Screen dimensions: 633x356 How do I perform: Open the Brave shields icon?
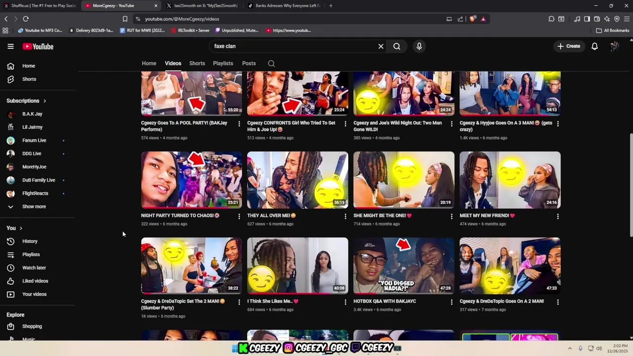[x=472, y=19]
